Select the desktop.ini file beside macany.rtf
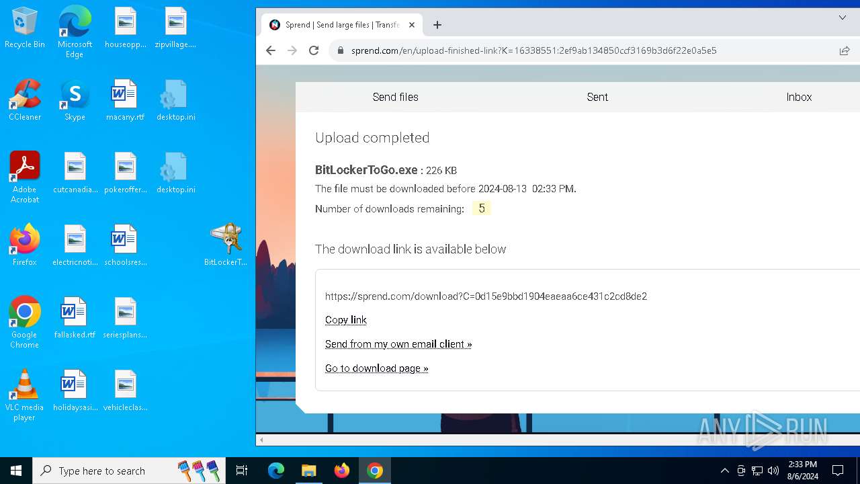The height and width of the screenshot is (484, 860). coord(175,101)
